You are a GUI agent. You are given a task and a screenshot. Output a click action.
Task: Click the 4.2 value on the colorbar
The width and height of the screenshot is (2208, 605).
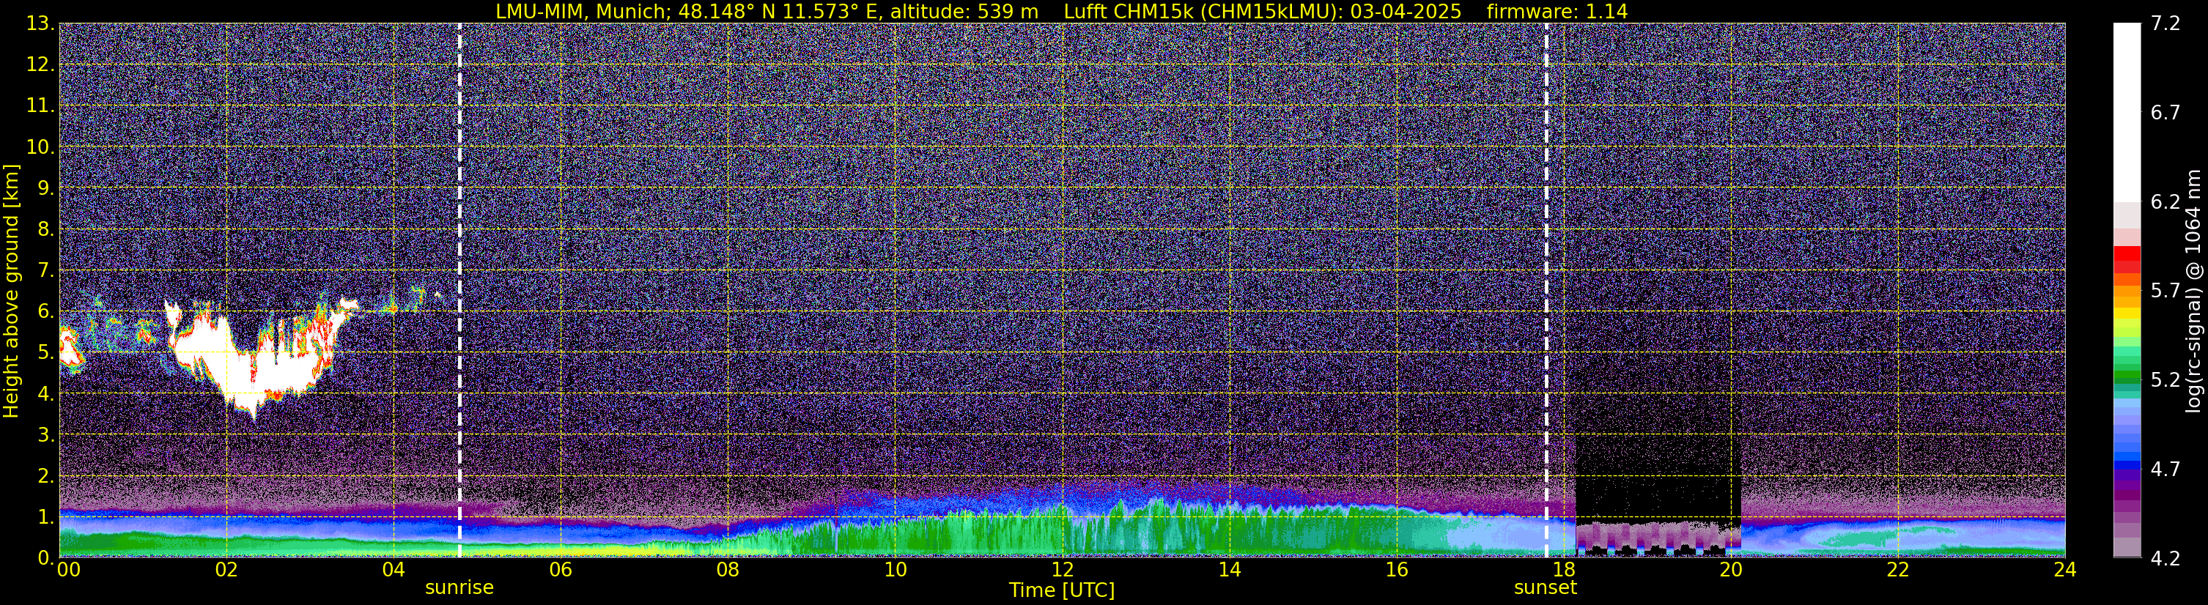coord(2165,558)
